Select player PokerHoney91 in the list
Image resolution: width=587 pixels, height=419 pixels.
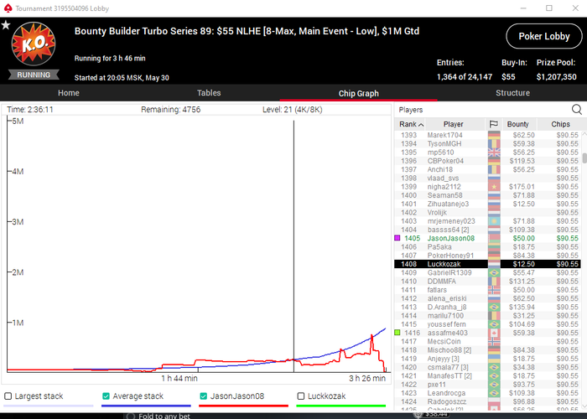click(487, 256)
